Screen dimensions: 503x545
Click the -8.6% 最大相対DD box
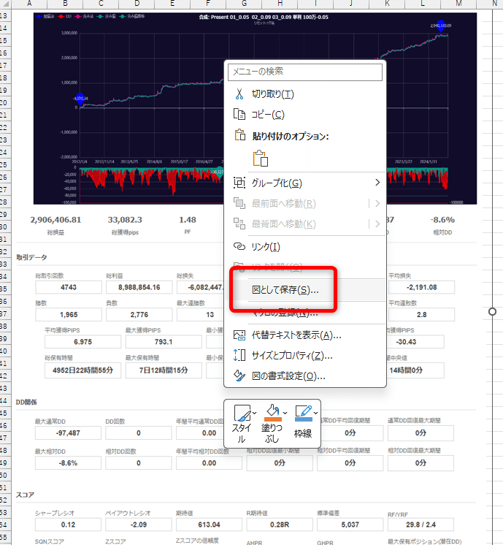coord(68,463)
